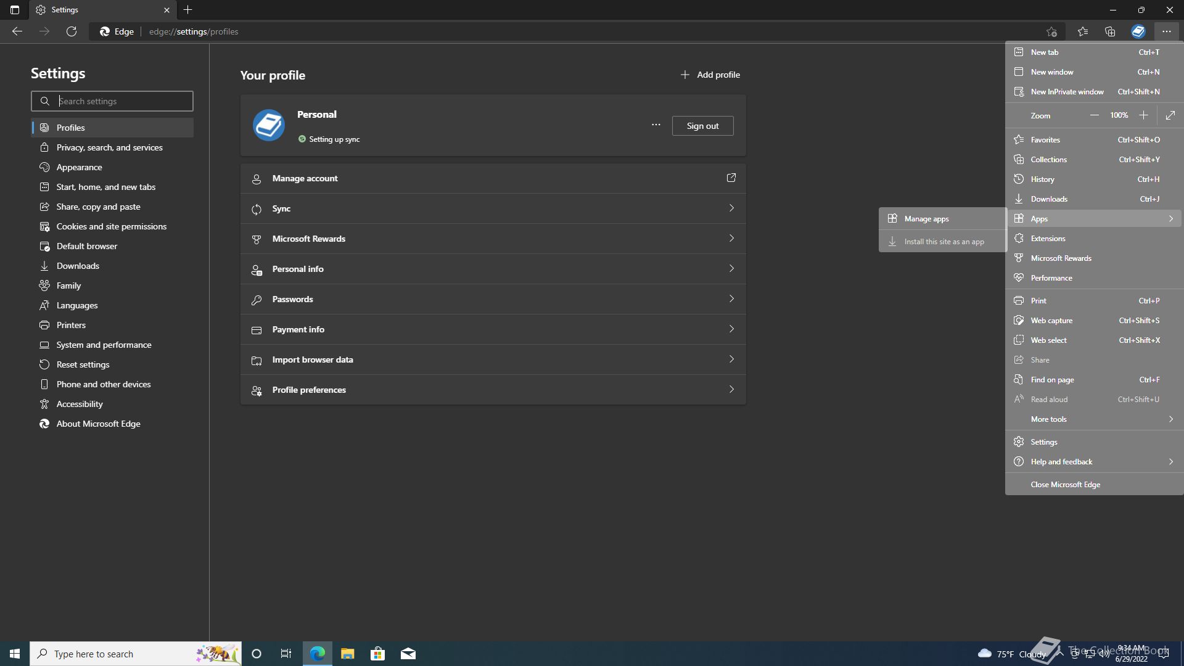Screen dimensions: 1184x666
Task: Click the Search settings field
Action: (x=112, y=101)
